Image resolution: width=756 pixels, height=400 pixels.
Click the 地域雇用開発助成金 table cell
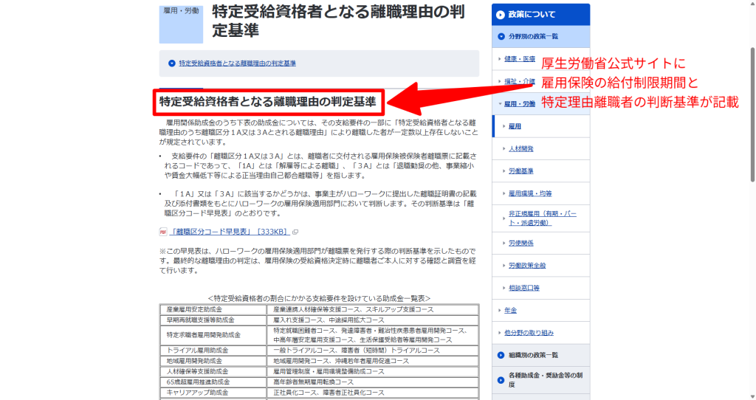pos(213,361)
